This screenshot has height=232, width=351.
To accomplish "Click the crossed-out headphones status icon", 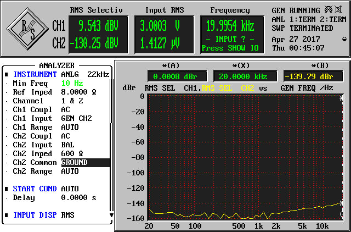I will [329, 10].
